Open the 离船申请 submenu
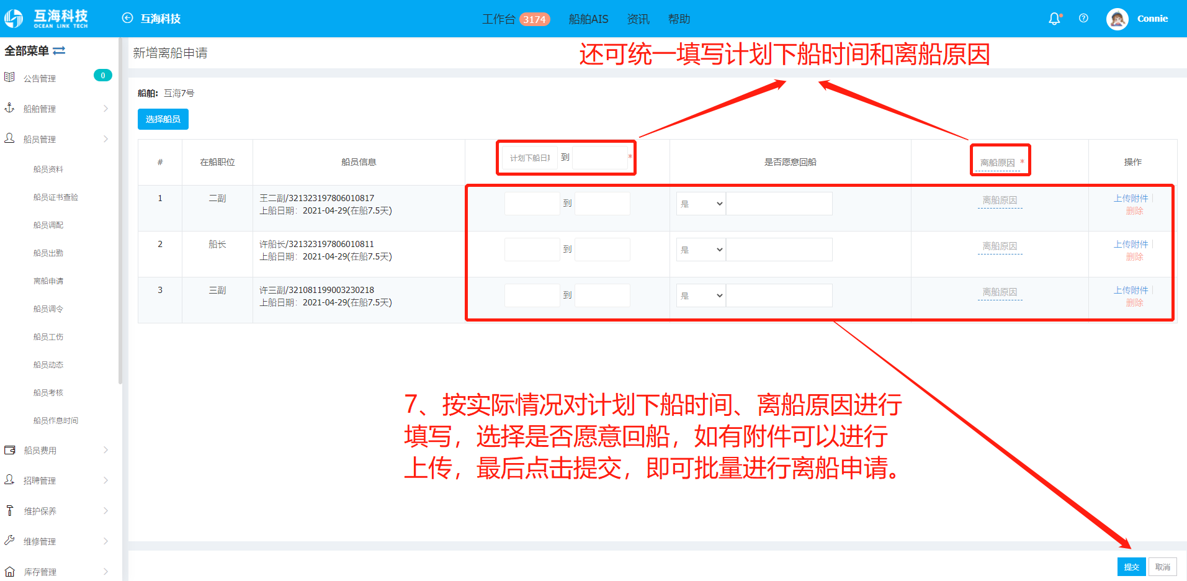This screenshot has width=1187, height=581. 48,281
